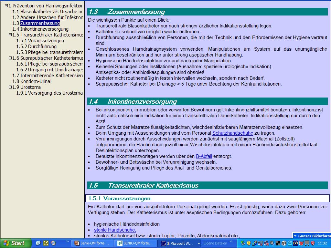
Task: Open the Microsoft Word taskbar group dropdown
Action: [199, 243]
